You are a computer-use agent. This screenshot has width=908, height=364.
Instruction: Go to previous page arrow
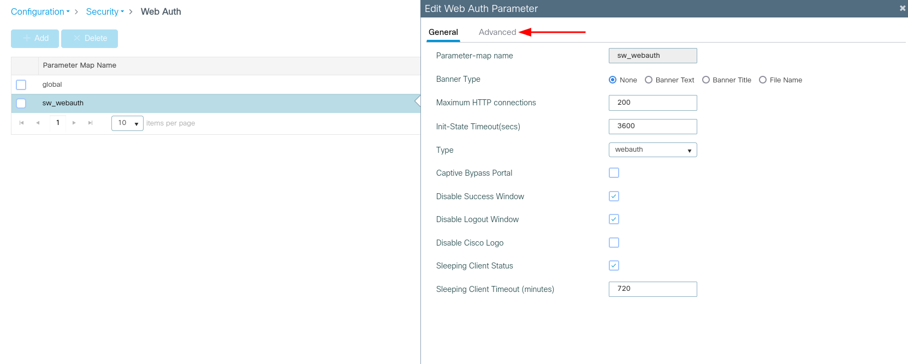[x=38, y=123]
